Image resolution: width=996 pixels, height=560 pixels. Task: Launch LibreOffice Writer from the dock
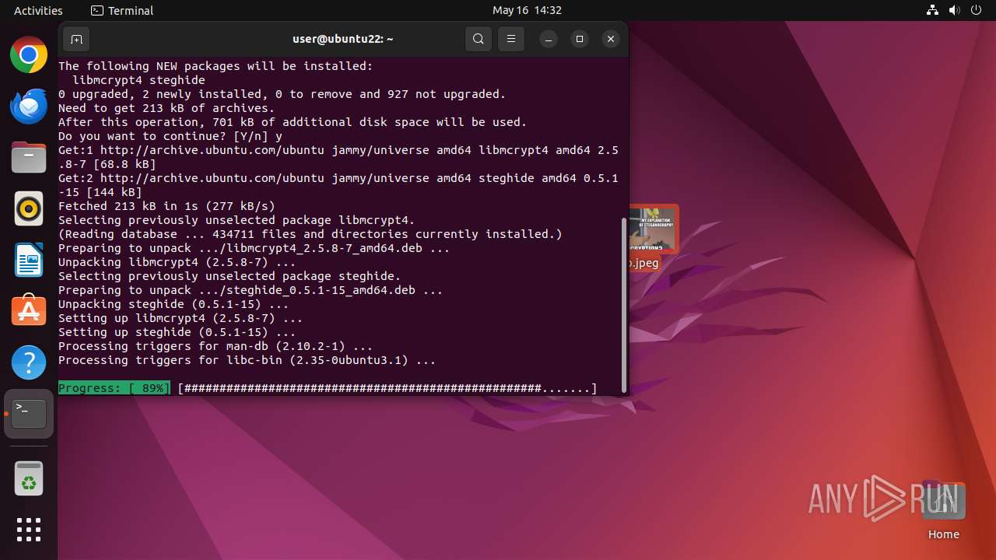29,261
